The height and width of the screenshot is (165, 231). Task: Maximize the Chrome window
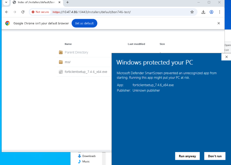[209, 2]
